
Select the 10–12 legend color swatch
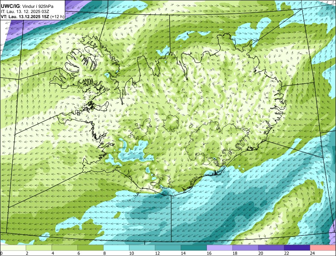click(x=142, y=248)
